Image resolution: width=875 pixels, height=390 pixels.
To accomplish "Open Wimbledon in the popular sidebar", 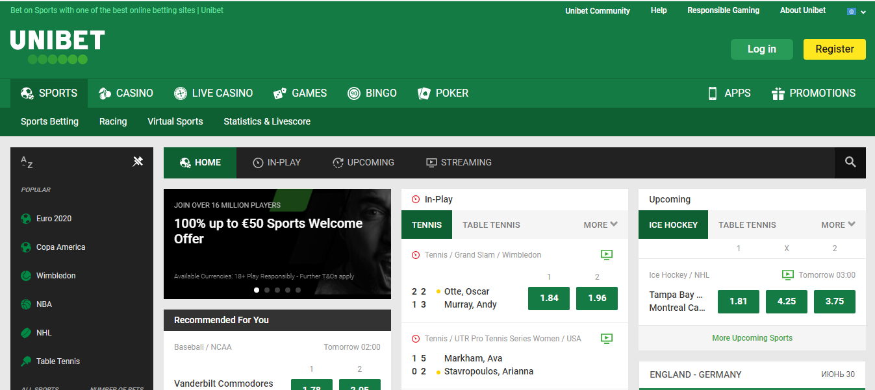I will click(x=55, y=276).
